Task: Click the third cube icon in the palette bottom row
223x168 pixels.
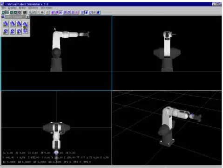Action: (x=19, y=31)
